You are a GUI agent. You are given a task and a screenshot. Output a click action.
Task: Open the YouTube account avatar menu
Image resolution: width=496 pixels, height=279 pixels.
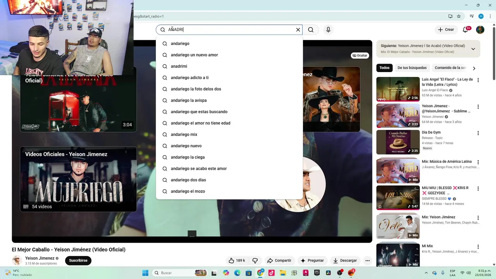[x=480, y=29]
